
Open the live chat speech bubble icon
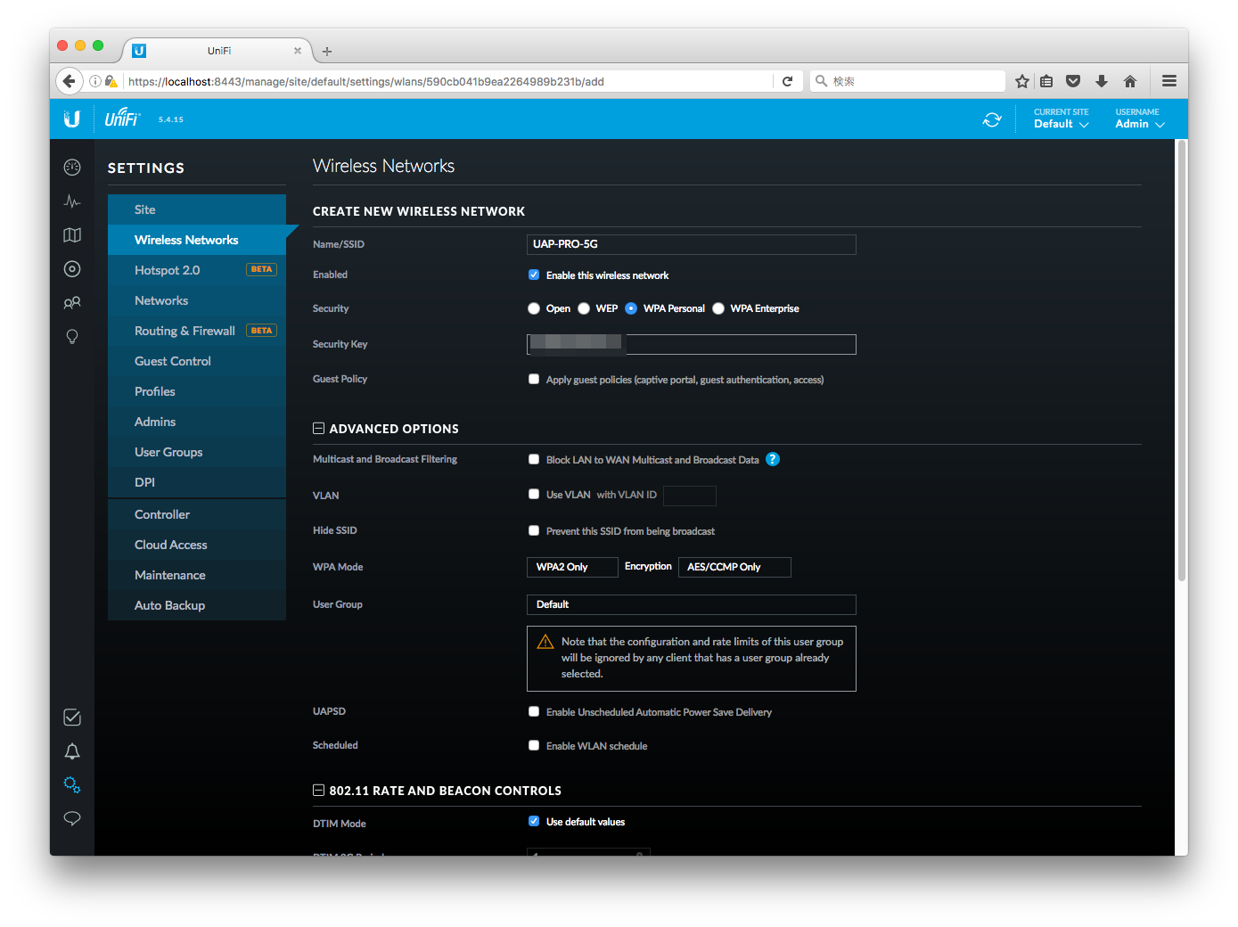tap(72, 818)
